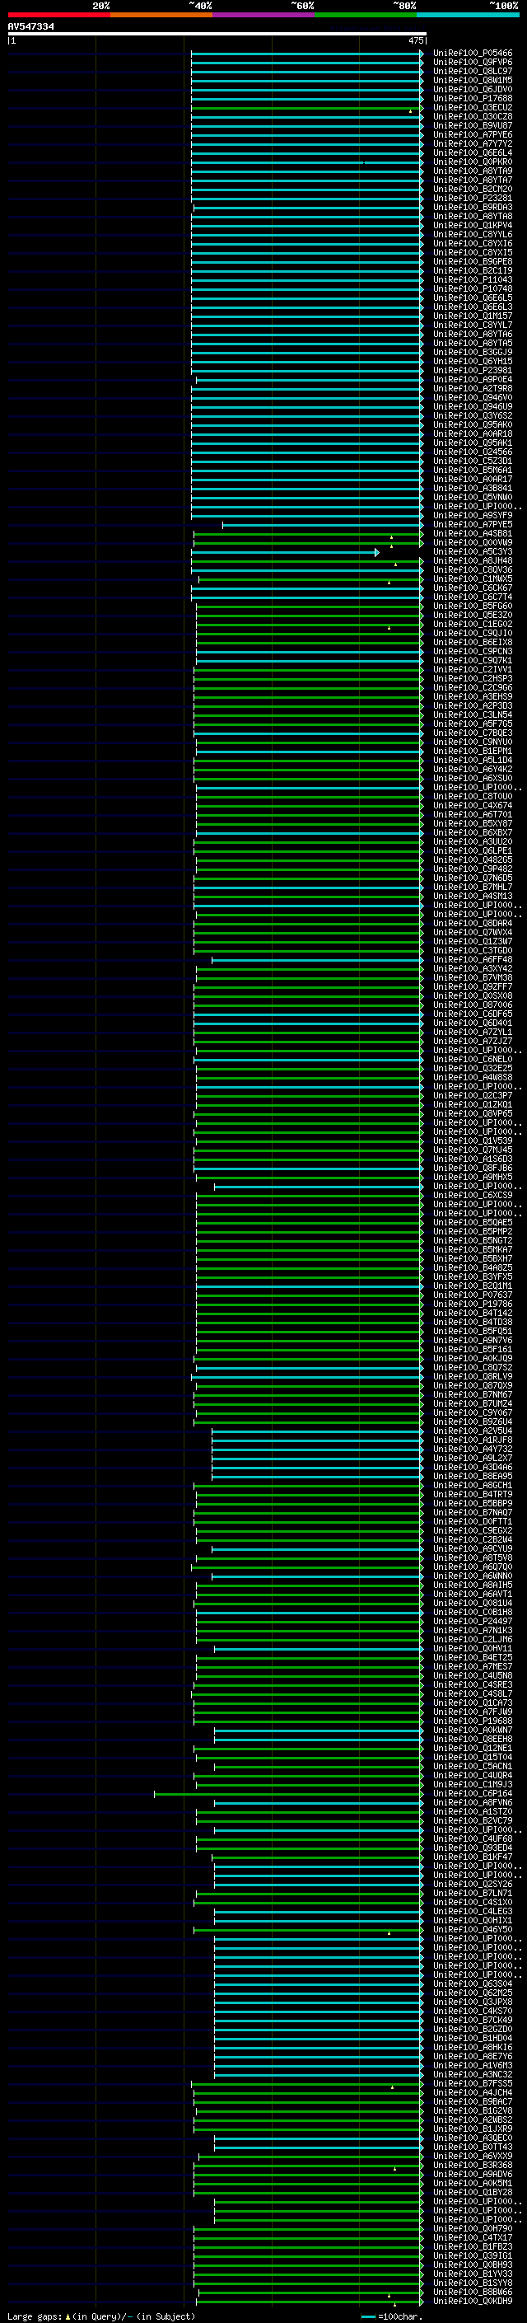Click the green ~80% identity legend segment
The image size is (527, 2323).
coord(366,15)
